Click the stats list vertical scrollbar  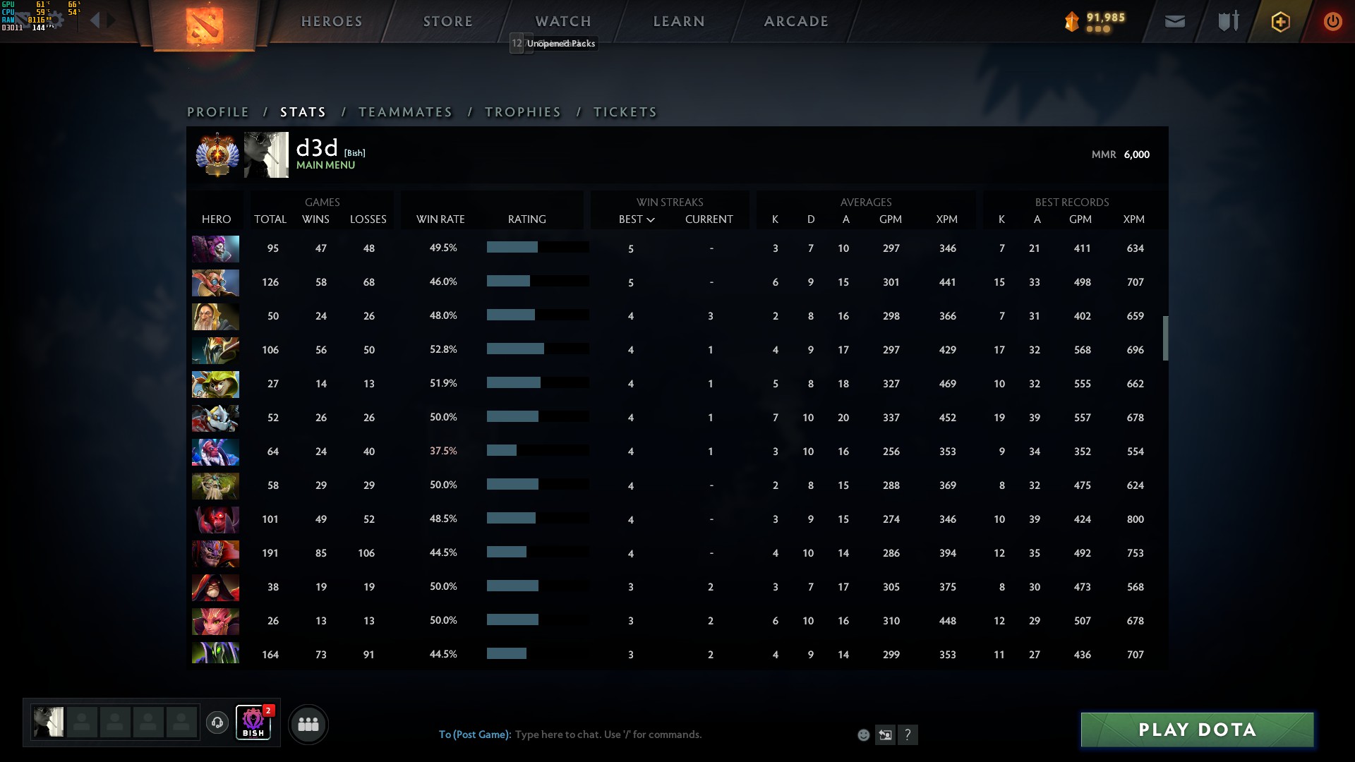point(1165,338)
